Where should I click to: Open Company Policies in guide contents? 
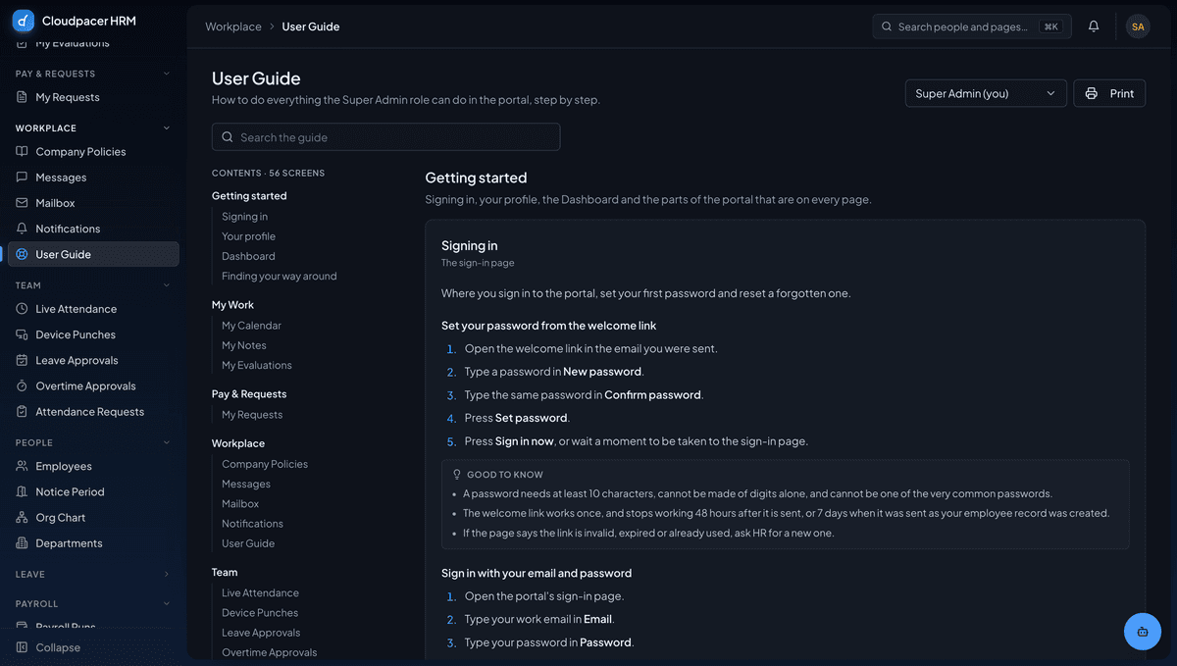pyautogui.click(x=265, y=464)
